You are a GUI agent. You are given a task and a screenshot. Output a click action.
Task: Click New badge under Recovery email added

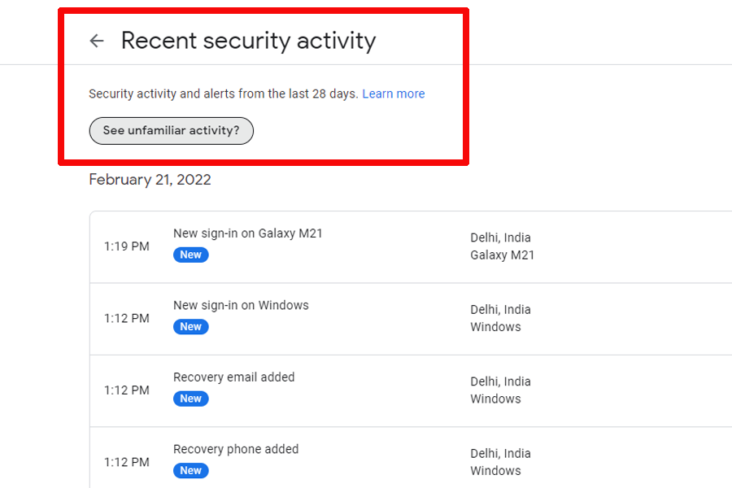pos(191,399)
